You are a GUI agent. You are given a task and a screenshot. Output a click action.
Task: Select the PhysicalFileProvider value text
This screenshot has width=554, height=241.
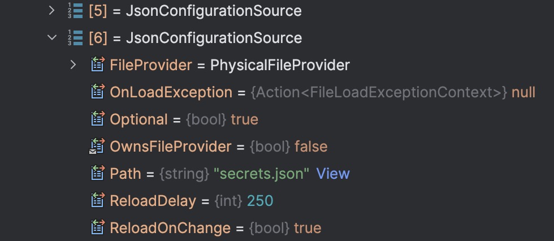click(x=280, y=65)
